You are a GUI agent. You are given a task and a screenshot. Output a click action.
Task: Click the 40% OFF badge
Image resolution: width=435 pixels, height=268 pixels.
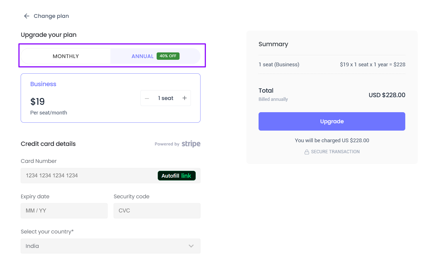(168, 56)
